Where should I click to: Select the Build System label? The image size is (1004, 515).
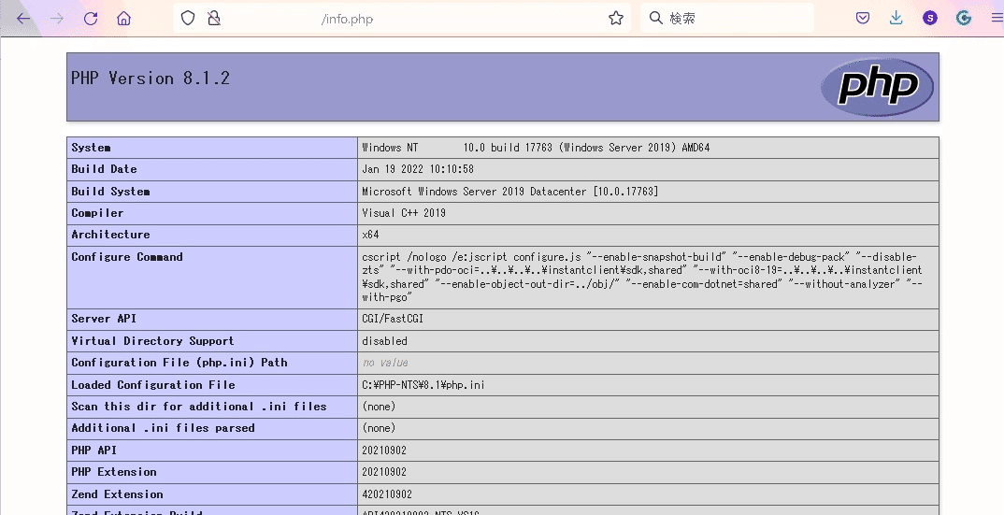[x=110, y=192]
